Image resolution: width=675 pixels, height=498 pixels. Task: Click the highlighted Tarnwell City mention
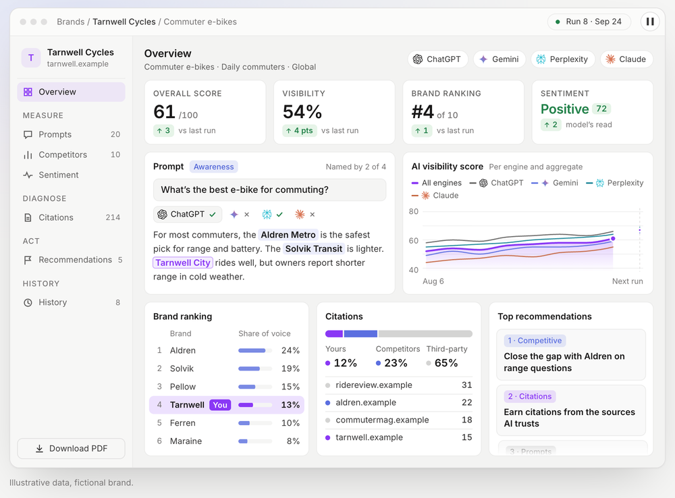click(182, 263)
